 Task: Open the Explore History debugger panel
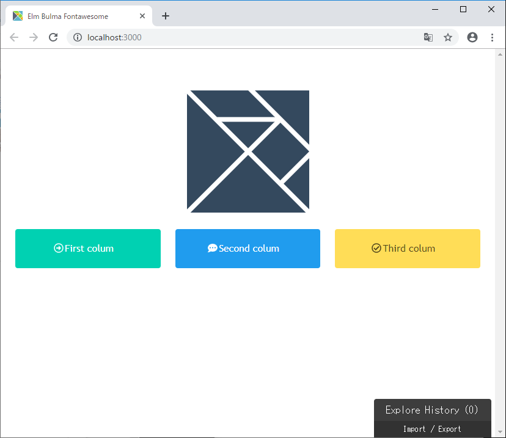point(432,410)
